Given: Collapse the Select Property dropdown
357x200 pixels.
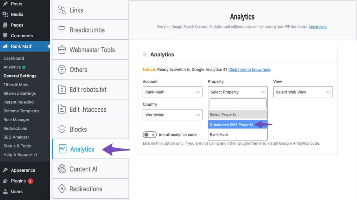Looking at the screenshot, I should pyautogui.click(x=237, y=92).
